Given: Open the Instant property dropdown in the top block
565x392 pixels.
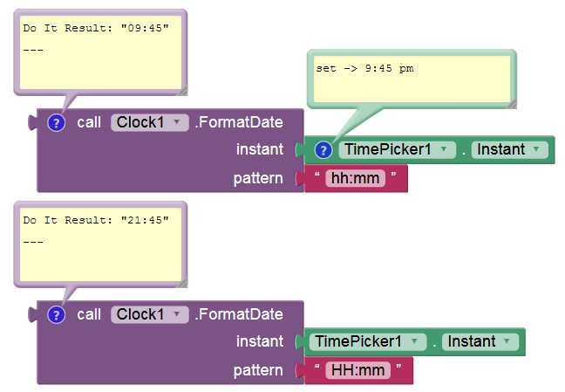Looking at the screenshot, I should (511, 149).
